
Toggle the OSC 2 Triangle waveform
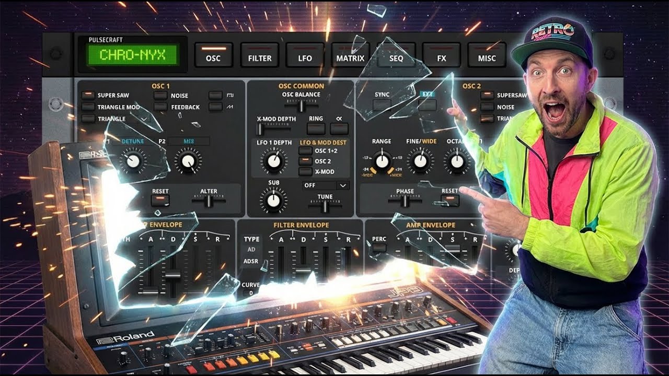click(x=487, y=119)
